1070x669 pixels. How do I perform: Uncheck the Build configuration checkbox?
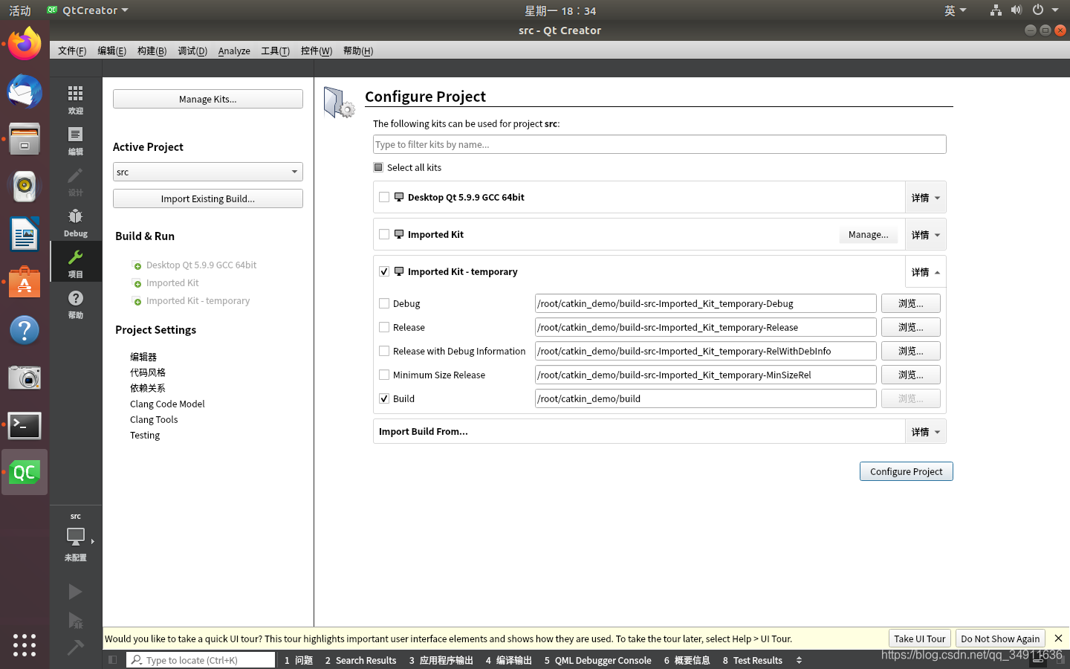pos(384,398)
